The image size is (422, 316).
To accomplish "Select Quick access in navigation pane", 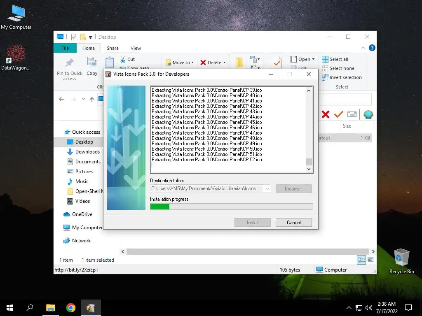I will [82, 132].
